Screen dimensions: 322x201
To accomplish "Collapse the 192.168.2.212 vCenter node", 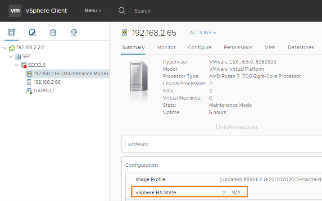I will click(x=5, y=48).
